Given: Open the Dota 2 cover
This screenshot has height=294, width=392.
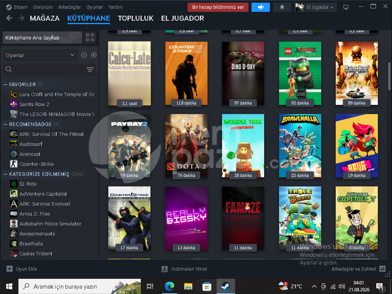Looking at the screenshot, I should [x=186, y=146].
